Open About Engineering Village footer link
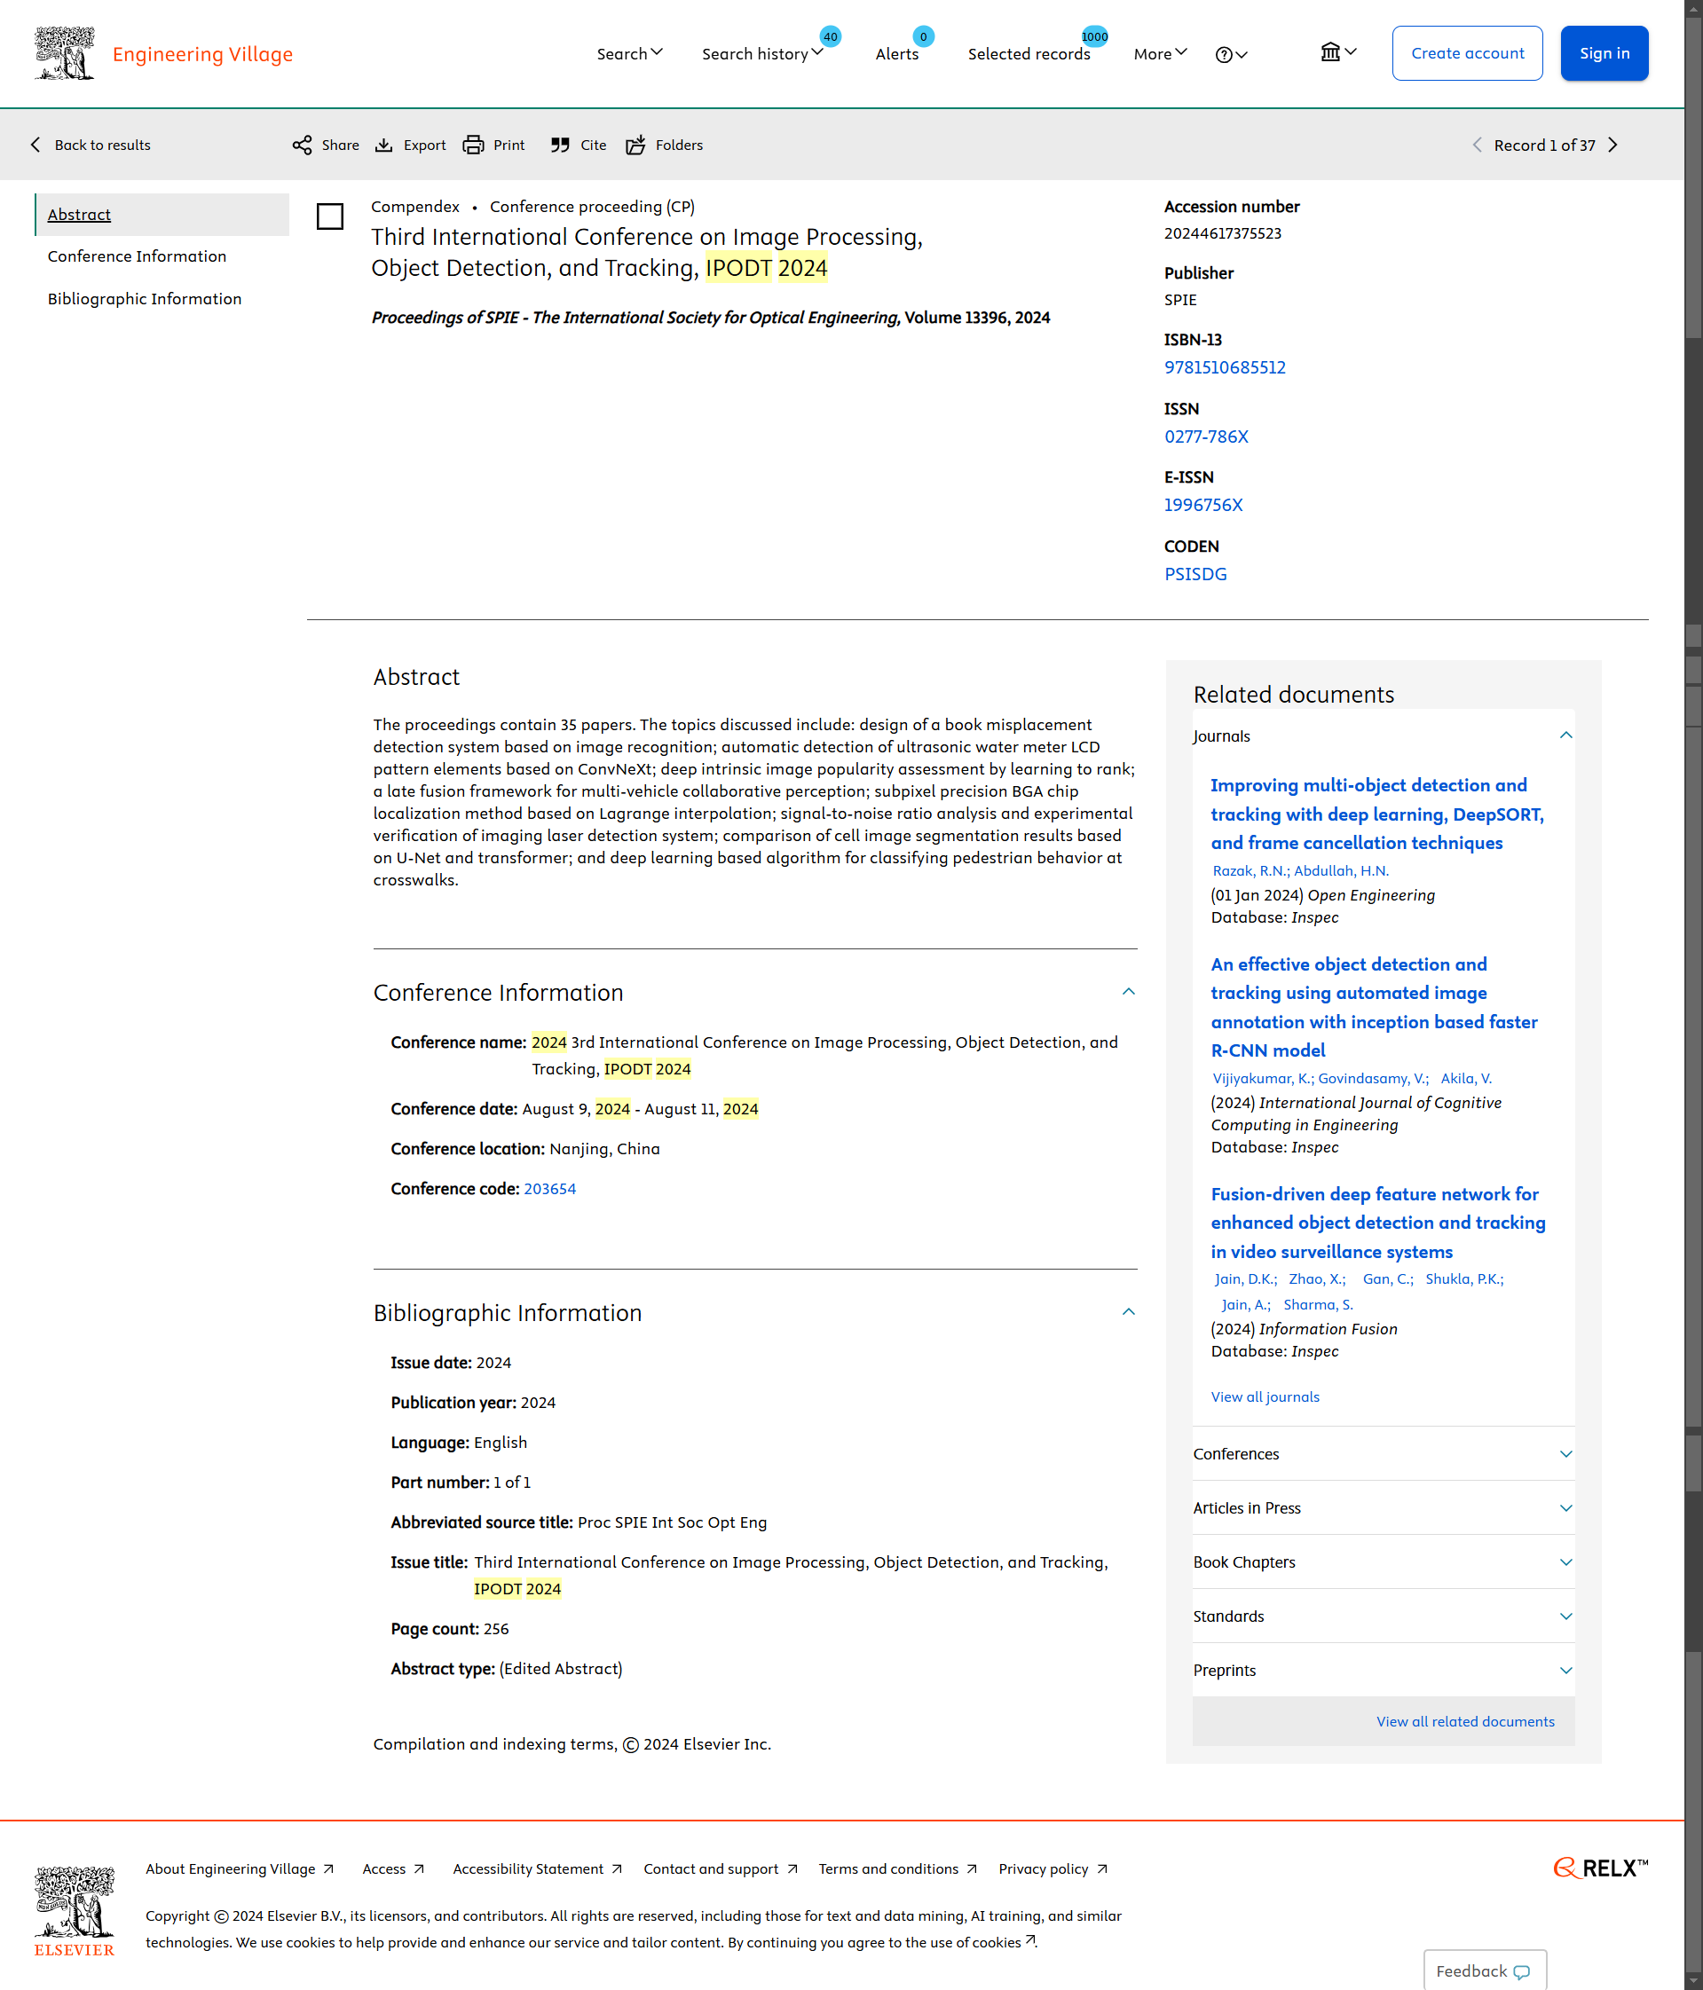The width and height of the screenshot is (1703, 1990). pyautogui.click(x=240, y=1869)
